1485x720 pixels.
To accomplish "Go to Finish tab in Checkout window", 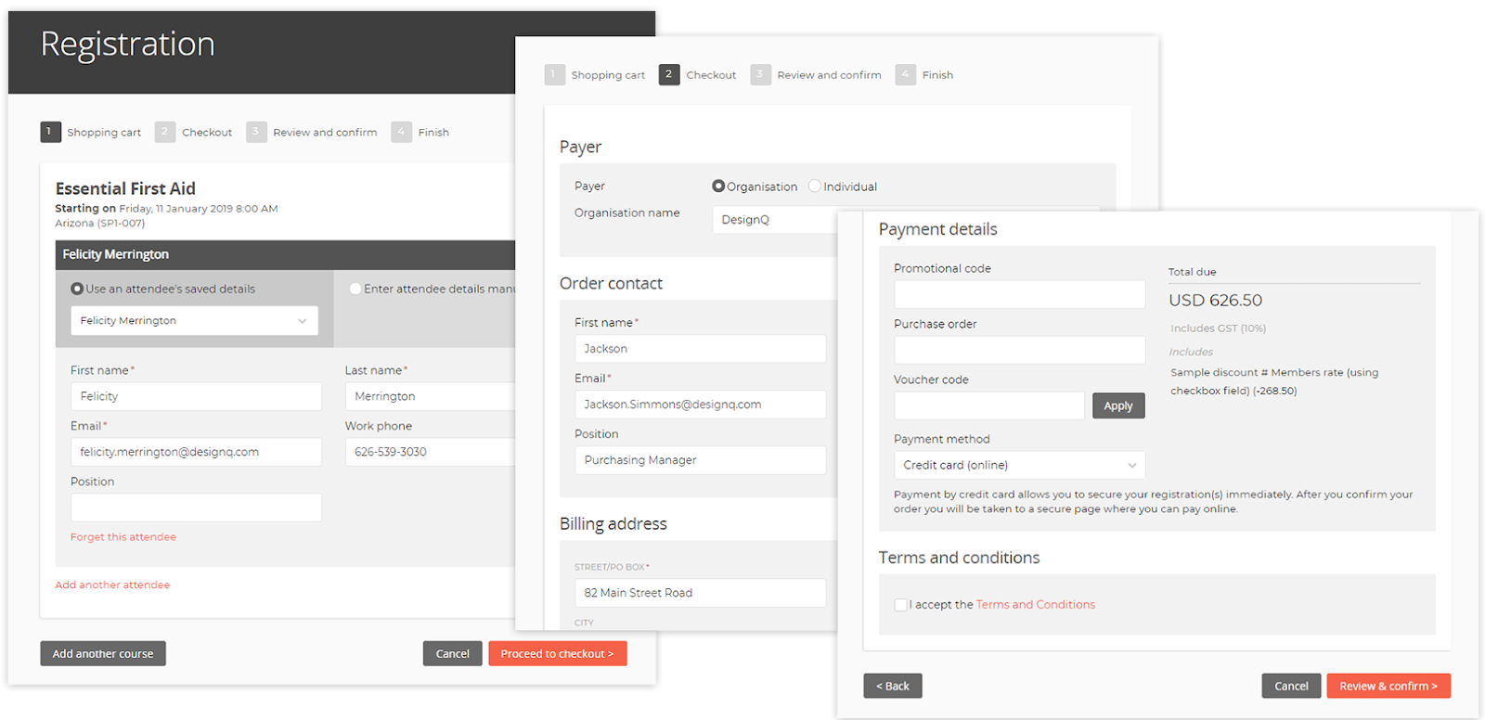I will click(937, 75).
